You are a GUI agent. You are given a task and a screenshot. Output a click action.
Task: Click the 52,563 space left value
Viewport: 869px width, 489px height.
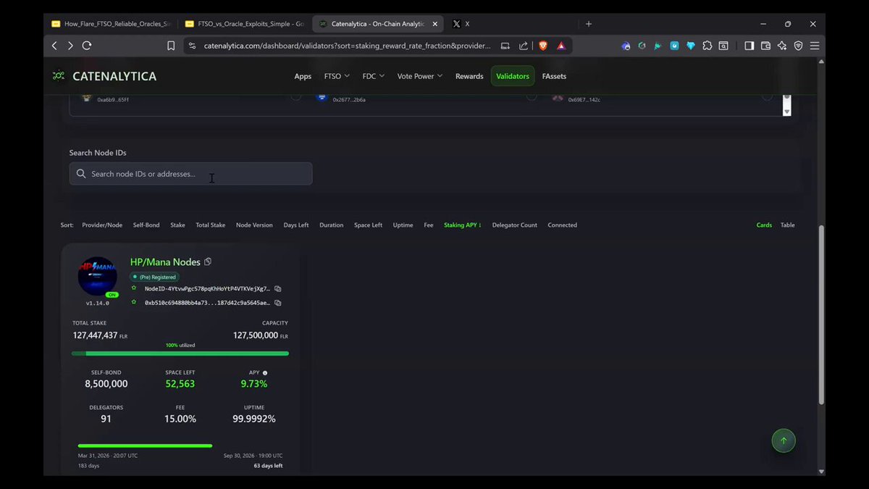tap(180, 384)
